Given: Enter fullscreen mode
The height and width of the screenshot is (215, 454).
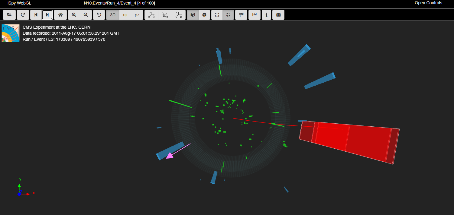Looking at the screenshot, I should [217, 15].
